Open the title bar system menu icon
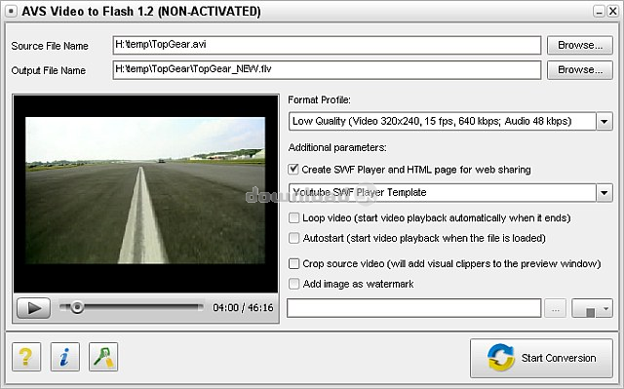This screenshot has width=624, height=389. click(11, 12)
